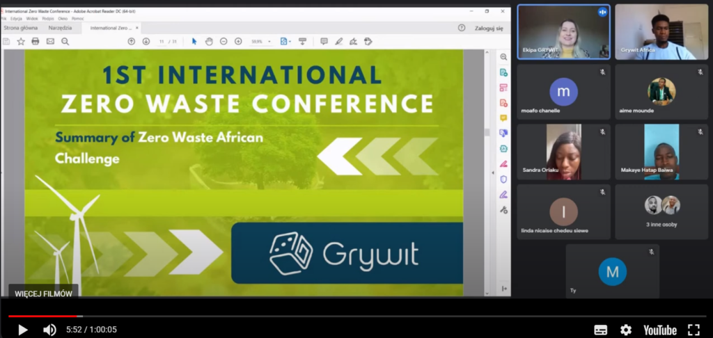This screenshot has width=713, height=338.
Task: Zoom in with the plus circle icon
Action: point(238,41)
